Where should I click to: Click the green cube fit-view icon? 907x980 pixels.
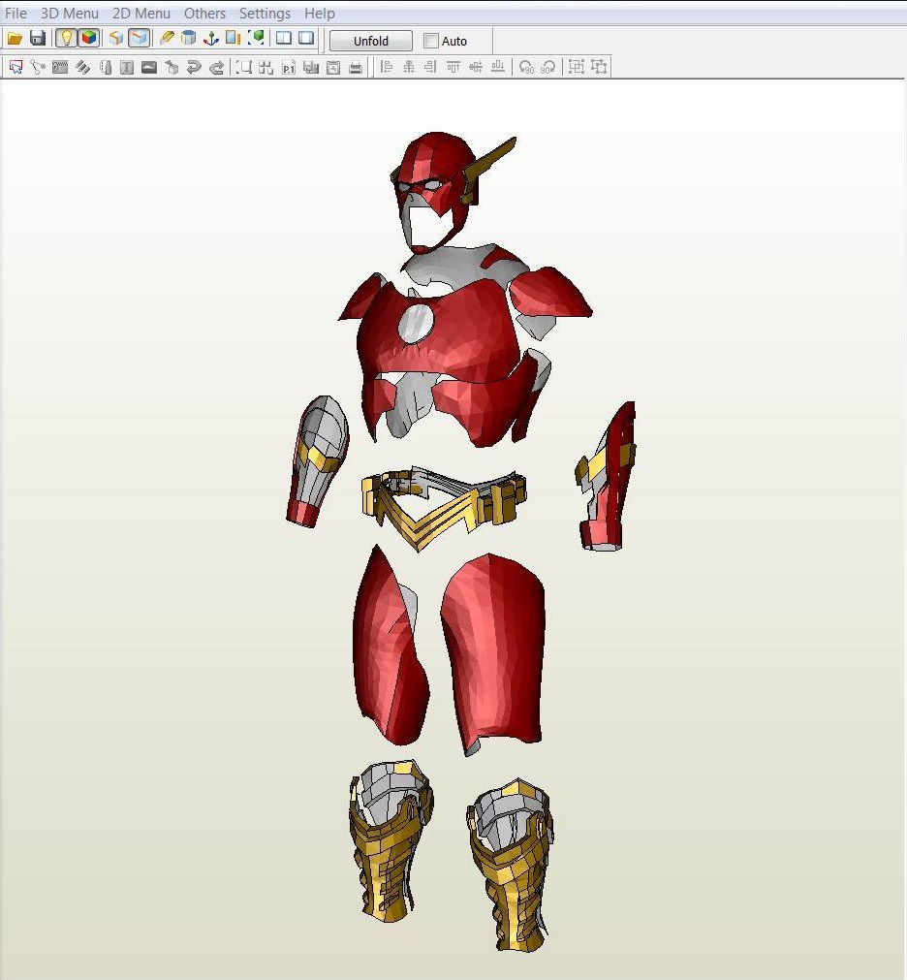[256, 39]
